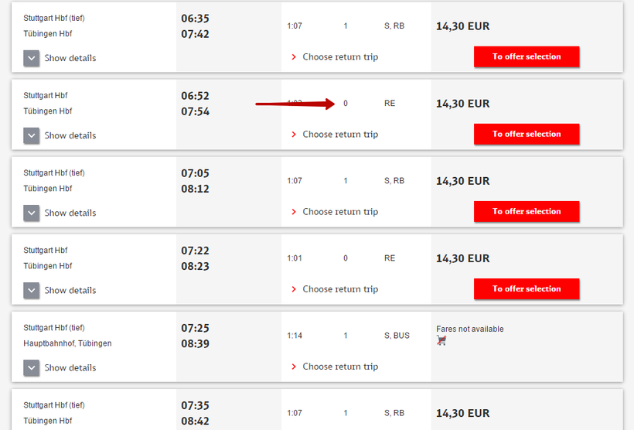Viewport: 634px width, 430px height.
Task: Choose return trip for the 06:52 connection
Action: [339, 135]
